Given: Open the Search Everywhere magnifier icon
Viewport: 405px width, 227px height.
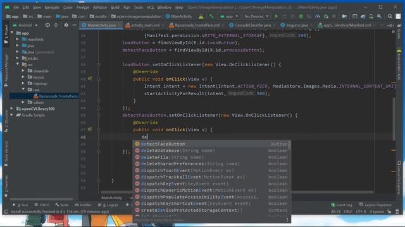Looking at the screenshot, I should click(390, 16).
